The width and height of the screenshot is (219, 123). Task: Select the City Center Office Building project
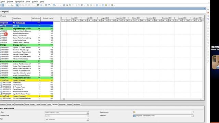coord(27,31)
